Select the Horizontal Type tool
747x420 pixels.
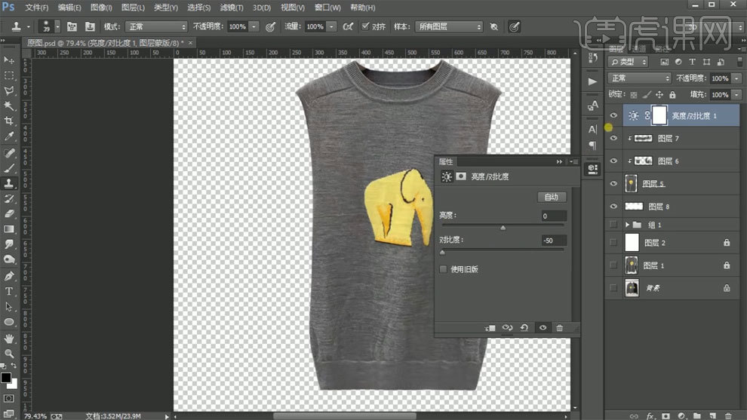click(x=9, y=291)
